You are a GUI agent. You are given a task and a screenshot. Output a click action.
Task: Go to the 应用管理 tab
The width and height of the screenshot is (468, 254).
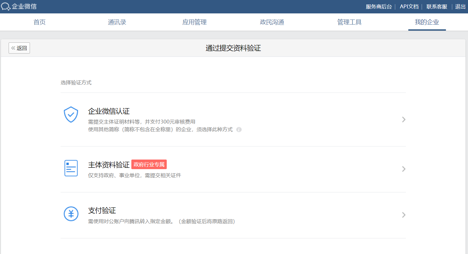click(194, 22)
